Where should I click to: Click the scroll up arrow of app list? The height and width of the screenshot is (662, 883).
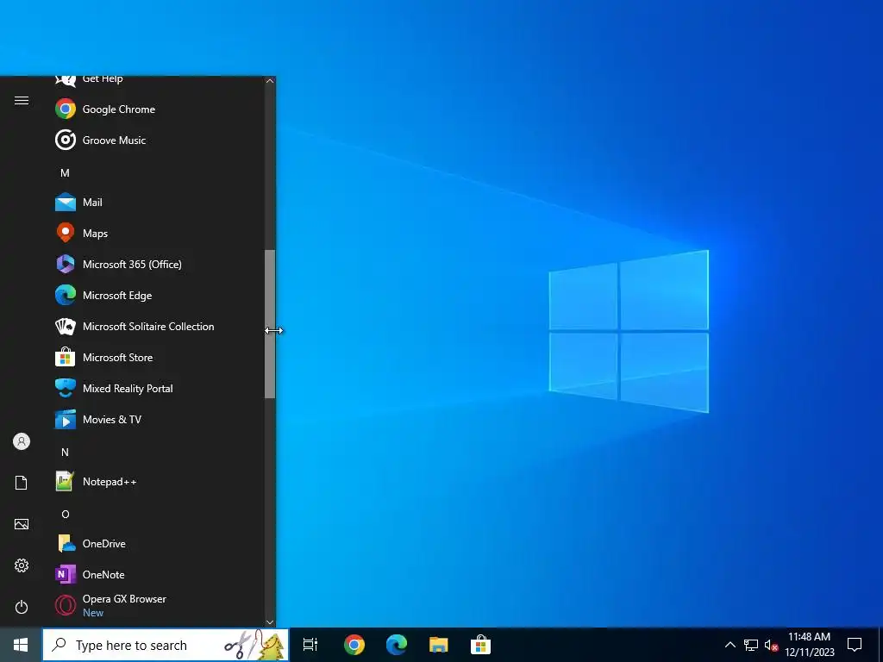click(x=270, y=81)
